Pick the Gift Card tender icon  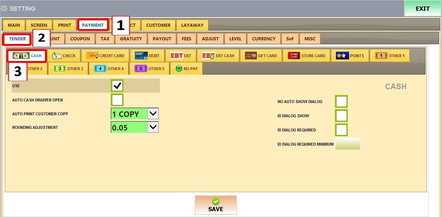[251, 56]
